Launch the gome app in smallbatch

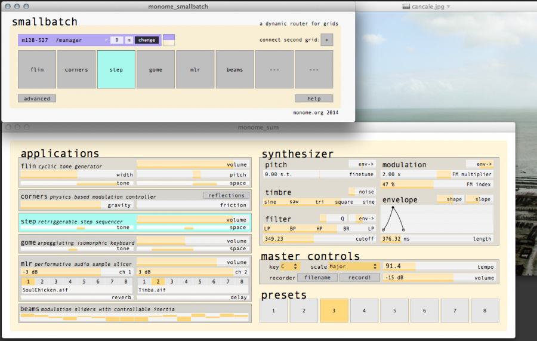(x=156, y=69)
